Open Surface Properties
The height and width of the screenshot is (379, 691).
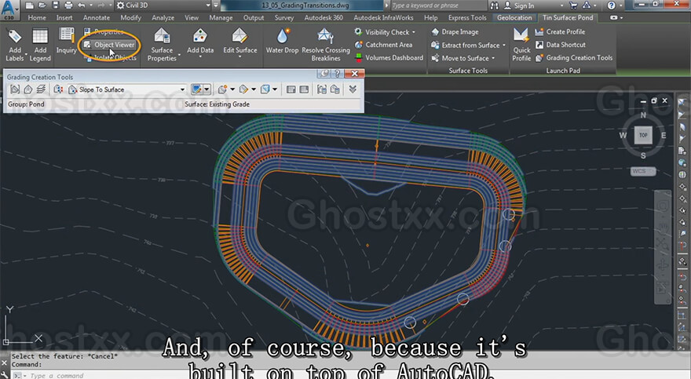(162, 45)
